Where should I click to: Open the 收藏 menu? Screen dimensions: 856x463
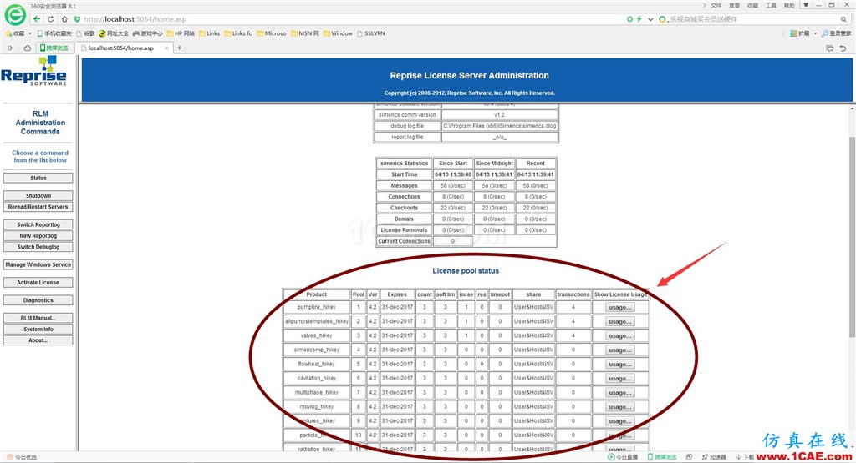click(753, 6)
